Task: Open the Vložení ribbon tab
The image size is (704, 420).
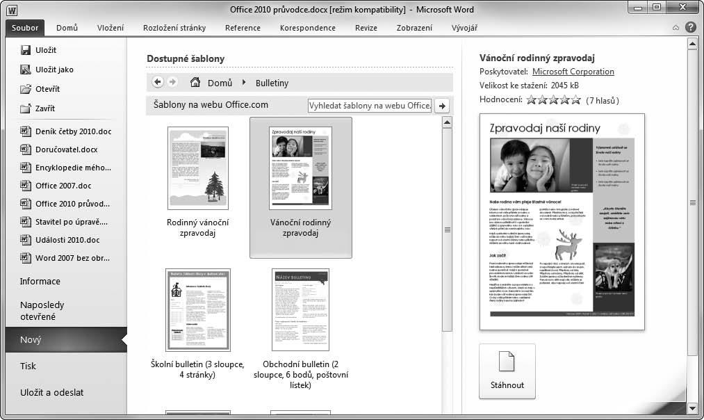Action: [x=110, y=28]
